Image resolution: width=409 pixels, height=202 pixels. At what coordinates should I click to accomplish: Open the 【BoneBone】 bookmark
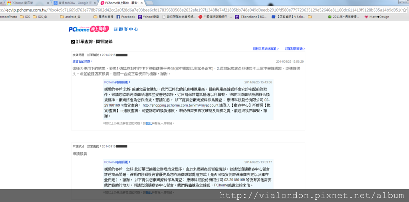[x=251, y=17]
